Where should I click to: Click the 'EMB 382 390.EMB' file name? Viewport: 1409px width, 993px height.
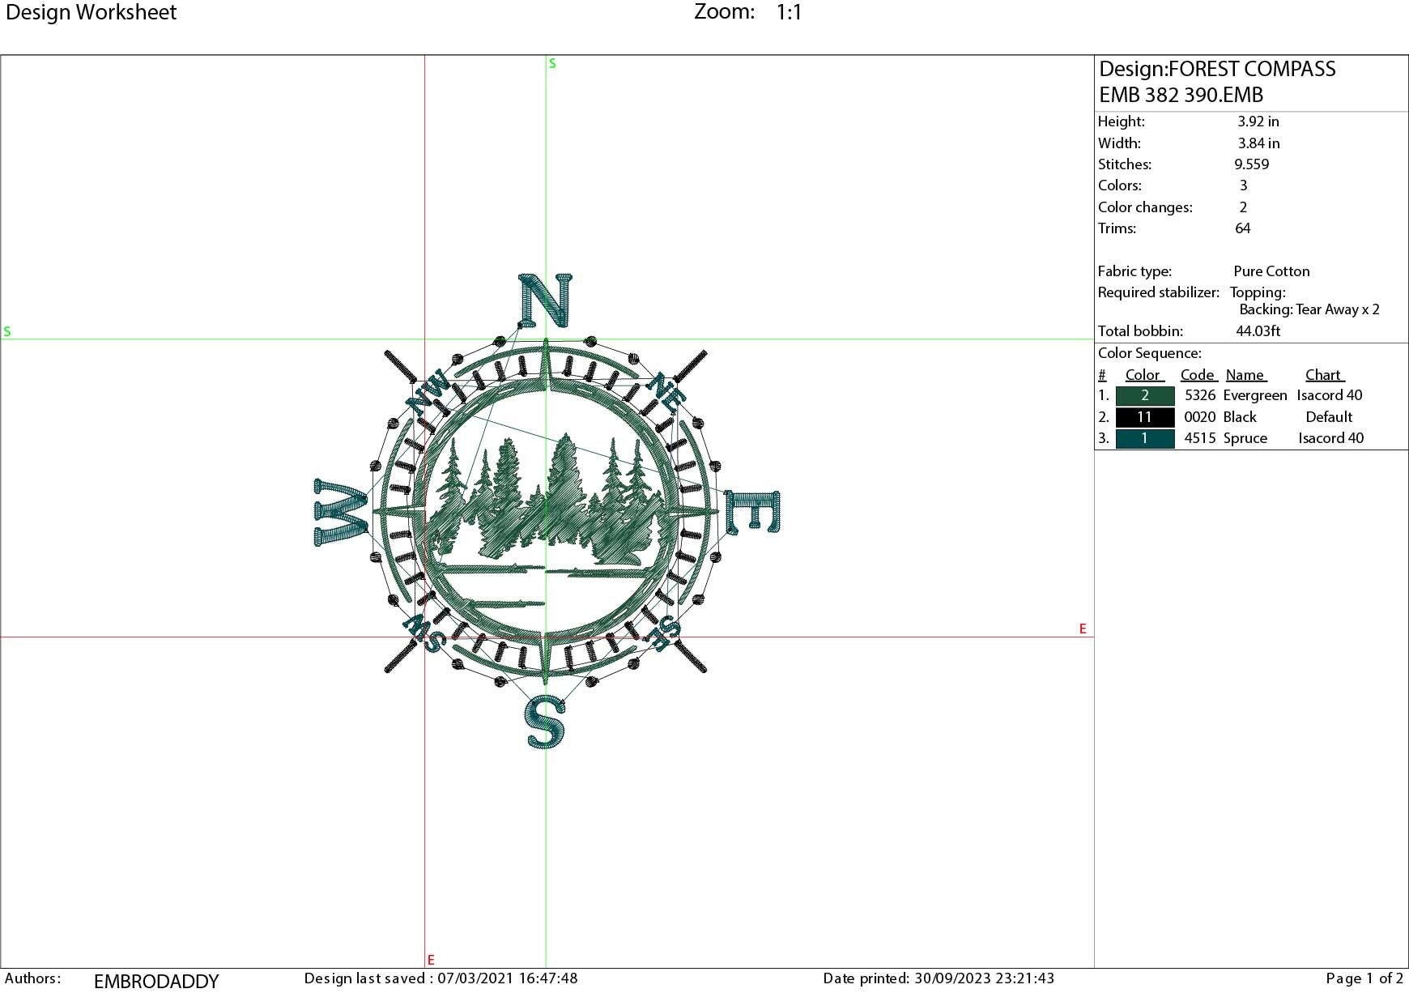[x=1181, y=95]
